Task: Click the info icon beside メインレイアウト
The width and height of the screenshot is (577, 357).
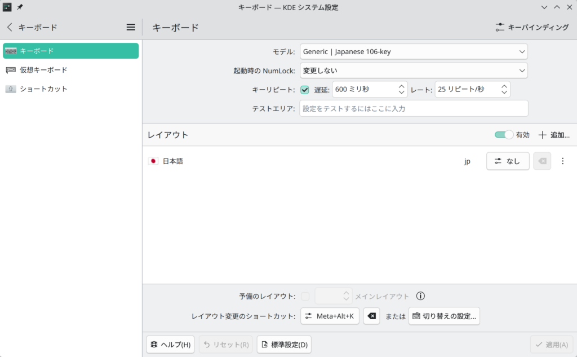Action: pyautogui.click(x=420, y=296)
